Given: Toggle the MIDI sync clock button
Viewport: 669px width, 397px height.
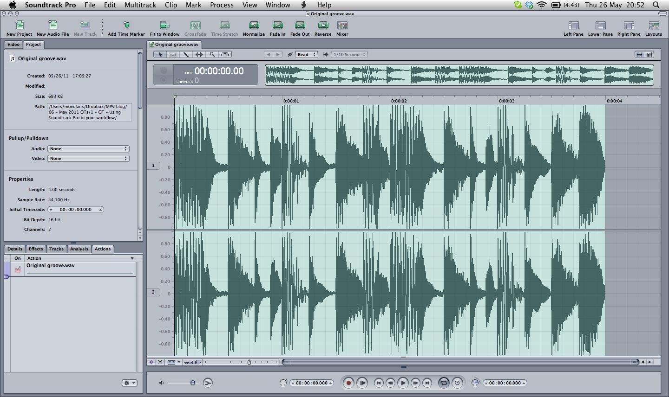Looking at the screenshot, I should pyautogui.click(x=457, y=383).
